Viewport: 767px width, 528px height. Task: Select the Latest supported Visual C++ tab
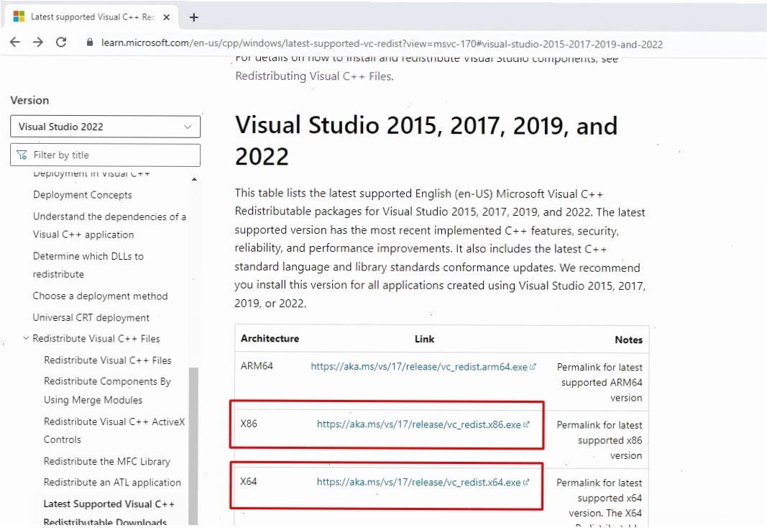pos(92,17)
